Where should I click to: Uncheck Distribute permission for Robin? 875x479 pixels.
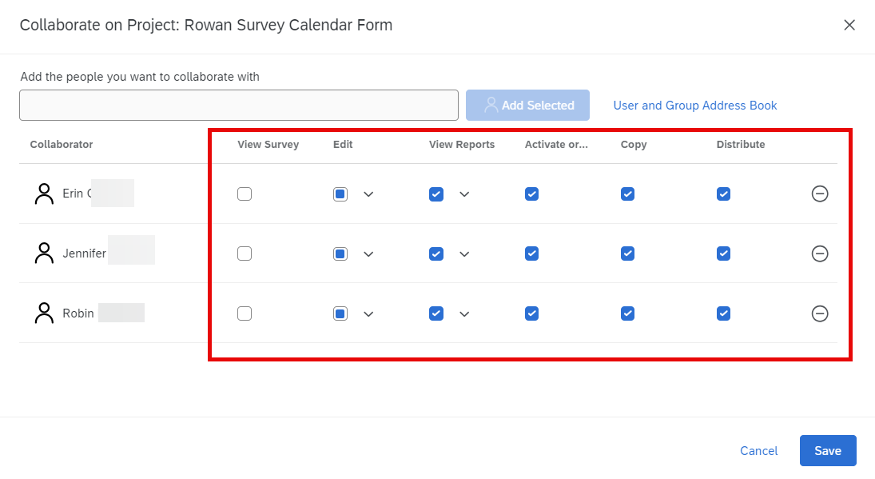point(723,313)
